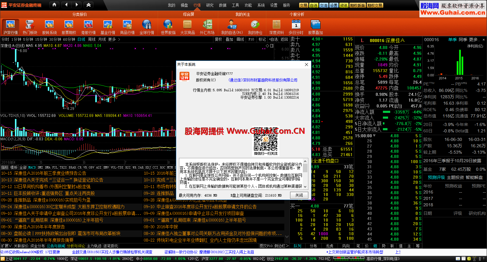Open 系统 menu
Screen dimensions: 487x262
click(261, 5)
